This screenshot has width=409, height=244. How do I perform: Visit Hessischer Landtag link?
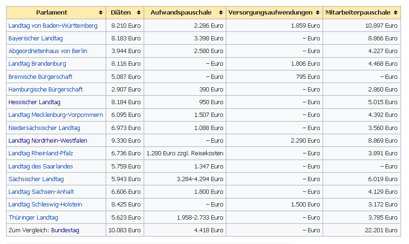point(34,102)
